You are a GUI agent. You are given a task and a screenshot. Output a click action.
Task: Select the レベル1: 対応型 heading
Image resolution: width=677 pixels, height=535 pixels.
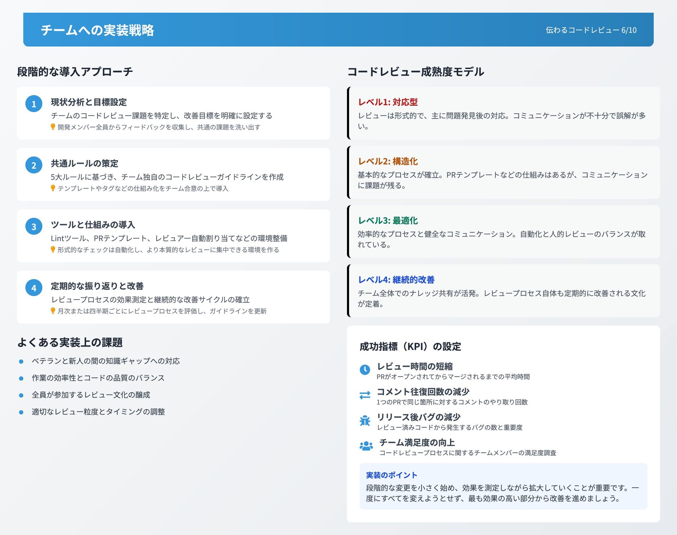(388, 102)
